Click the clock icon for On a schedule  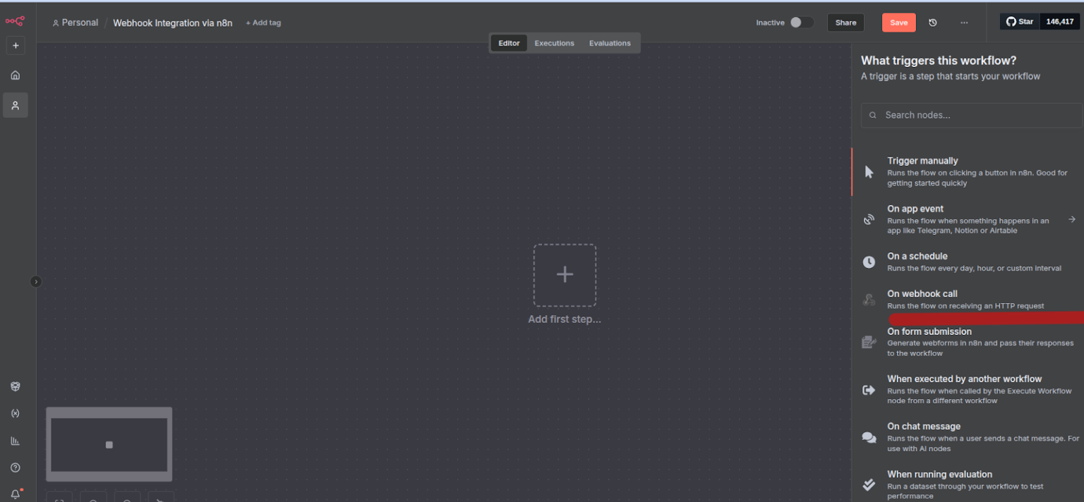click(x=869, y=262)
